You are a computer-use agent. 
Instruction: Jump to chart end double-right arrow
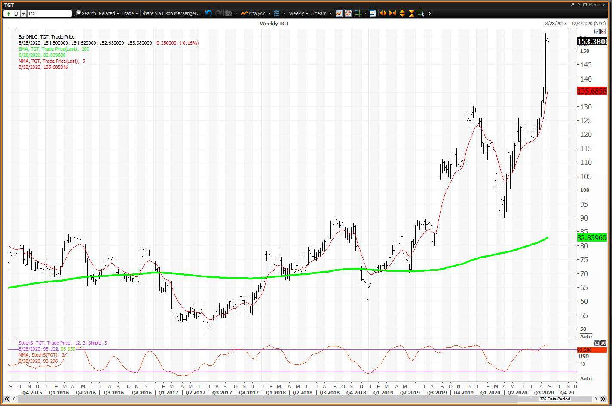(x=602, y=399)
